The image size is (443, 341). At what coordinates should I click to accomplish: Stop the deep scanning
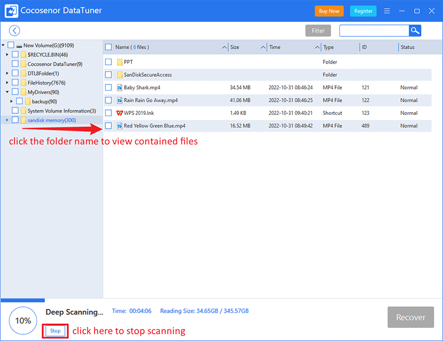pos(55,331)
